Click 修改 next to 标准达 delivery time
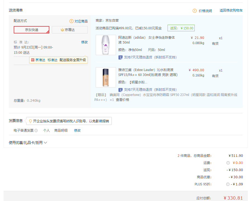Viewport: 249px width, 201px height. (x=84, y=42)
